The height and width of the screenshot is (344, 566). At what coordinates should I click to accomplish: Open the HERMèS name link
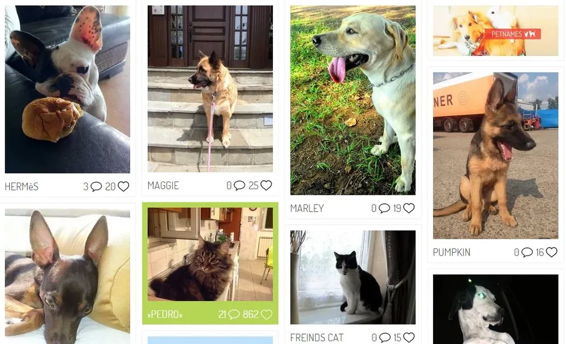tap(22, 186)
